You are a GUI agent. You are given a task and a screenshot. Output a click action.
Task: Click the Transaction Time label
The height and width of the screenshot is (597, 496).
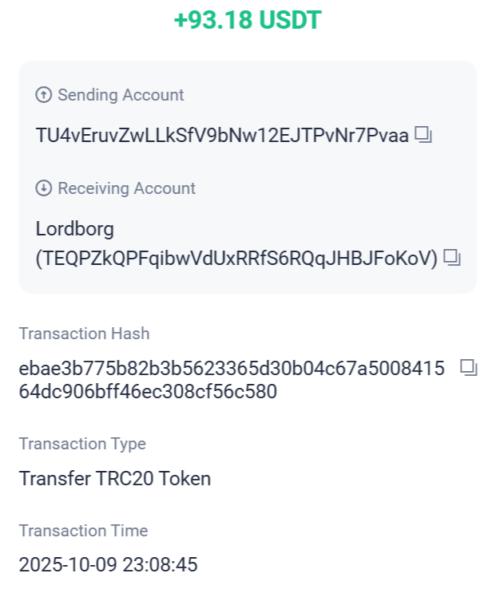83,531
